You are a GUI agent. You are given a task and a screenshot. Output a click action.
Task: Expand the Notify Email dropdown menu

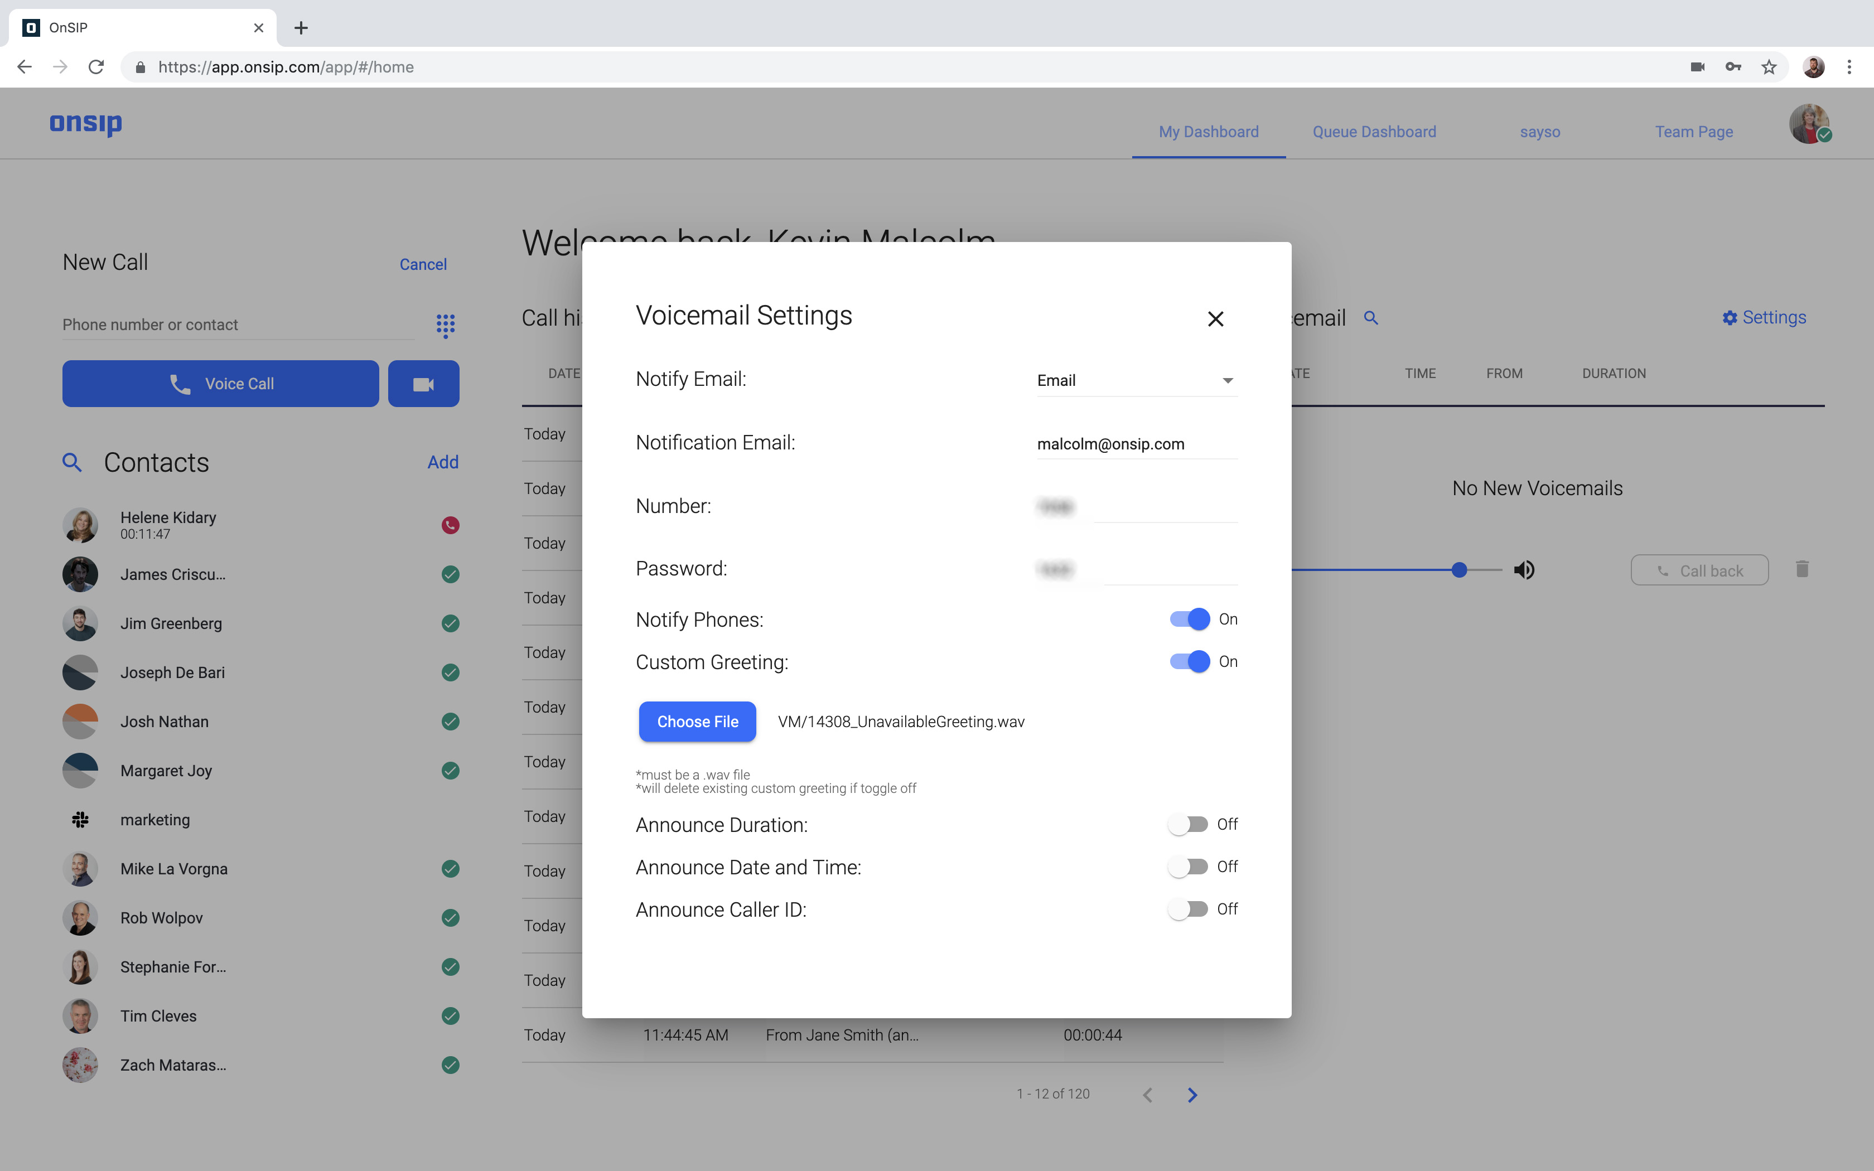(x=1226, y=380)
